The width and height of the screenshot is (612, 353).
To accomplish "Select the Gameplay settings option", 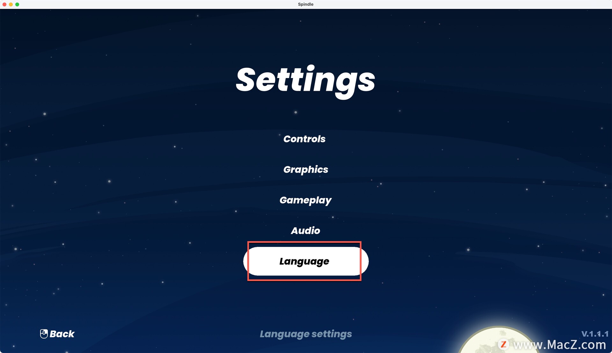I will (x=305, y=200).
